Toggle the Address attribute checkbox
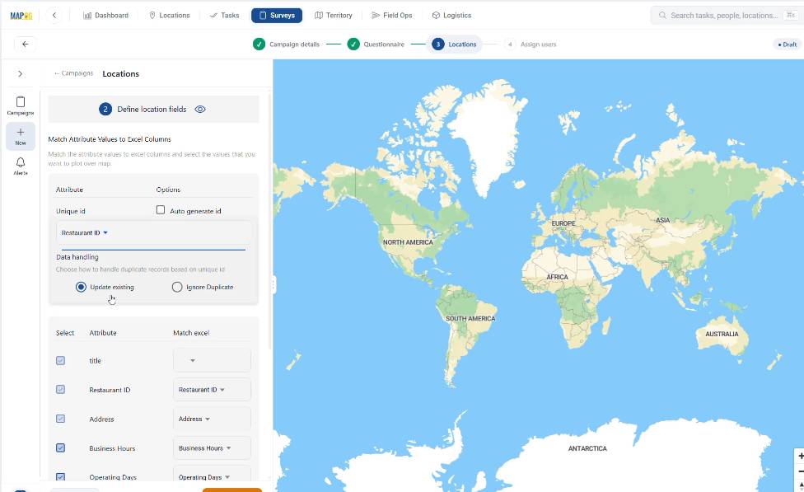Image resolution: width=804 pixels, height=492 pixels. 60,419
